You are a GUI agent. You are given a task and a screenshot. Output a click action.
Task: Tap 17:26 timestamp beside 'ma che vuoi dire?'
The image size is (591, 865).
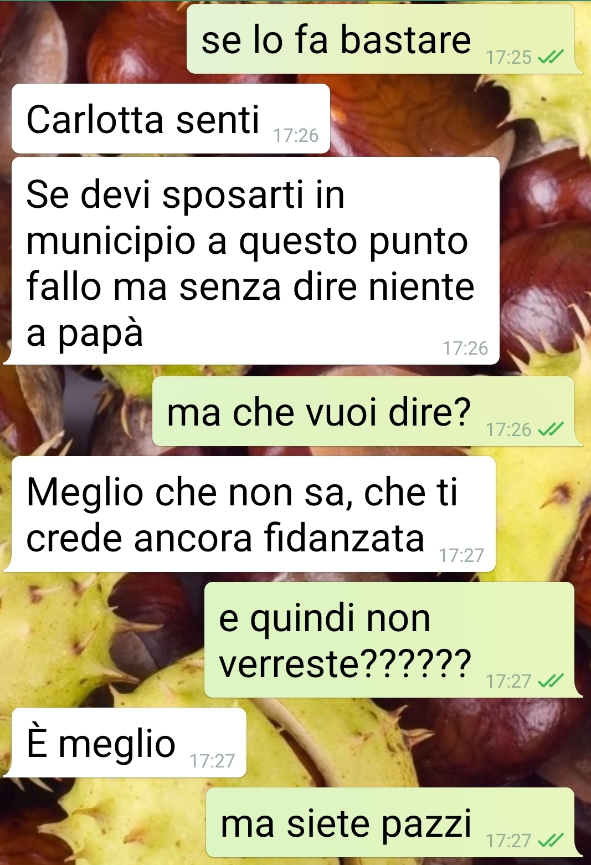pyautogui.click(x=508, y=429)
